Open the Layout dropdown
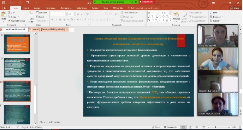 (41, 13)
